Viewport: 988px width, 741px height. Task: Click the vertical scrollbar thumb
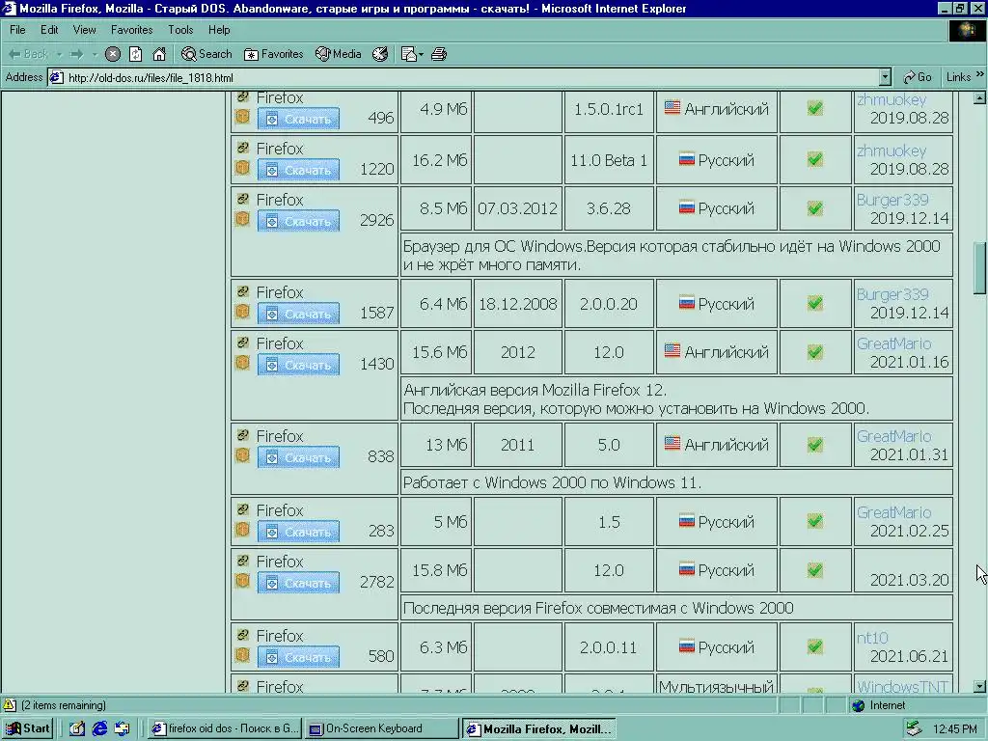coord(980,267)
